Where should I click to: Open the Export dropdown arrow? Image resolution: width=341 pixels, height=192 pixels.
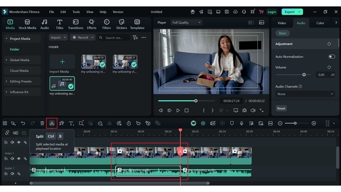[299, 12]
